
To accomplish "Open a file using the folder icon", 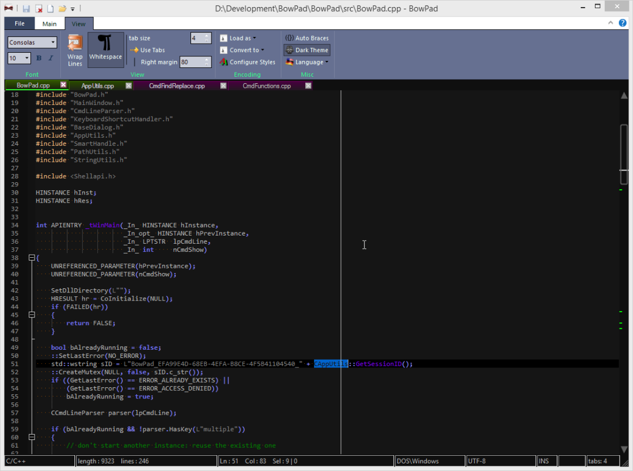I will 62,8.
